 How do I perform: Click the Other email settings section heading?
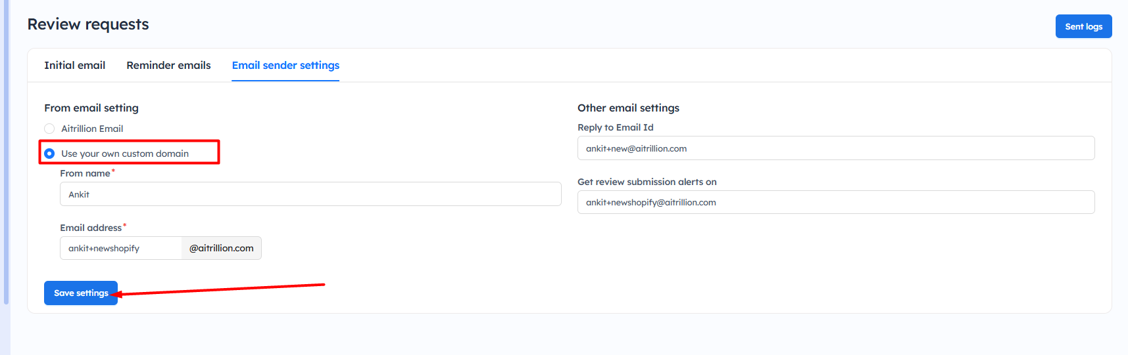click(x=628, y=108)
